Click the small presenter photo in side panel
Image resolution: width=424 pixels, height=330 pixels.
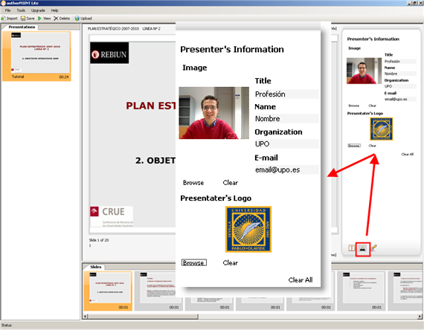pos(364,71)
